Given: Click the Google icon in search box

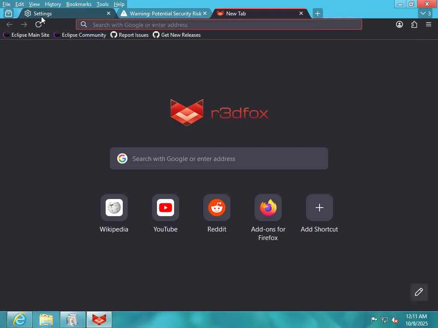Looking at the screenshot, I should [x=122, y=158].
